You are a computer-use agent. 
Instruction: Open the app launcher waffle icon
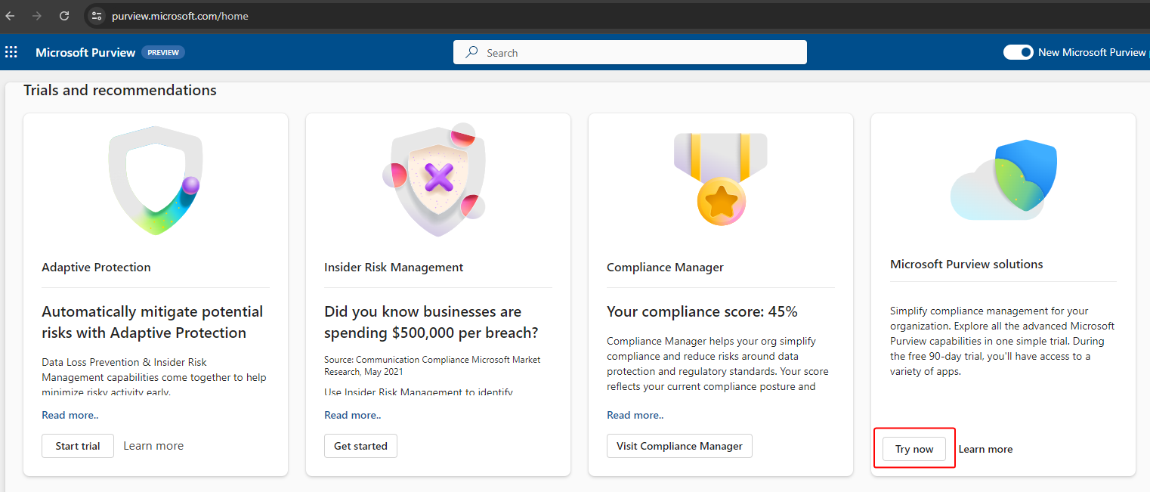pos(11,52)
